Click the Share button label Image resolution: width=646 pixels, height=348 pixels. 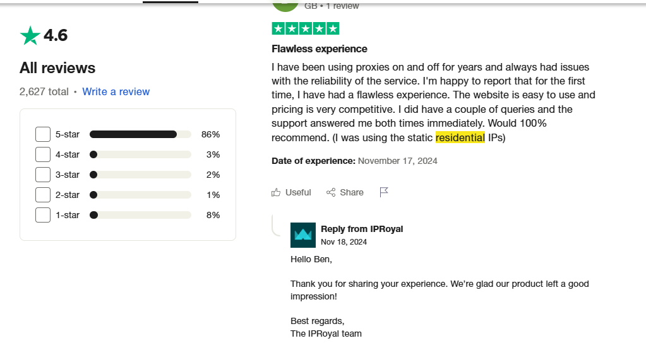pos(352,192)
